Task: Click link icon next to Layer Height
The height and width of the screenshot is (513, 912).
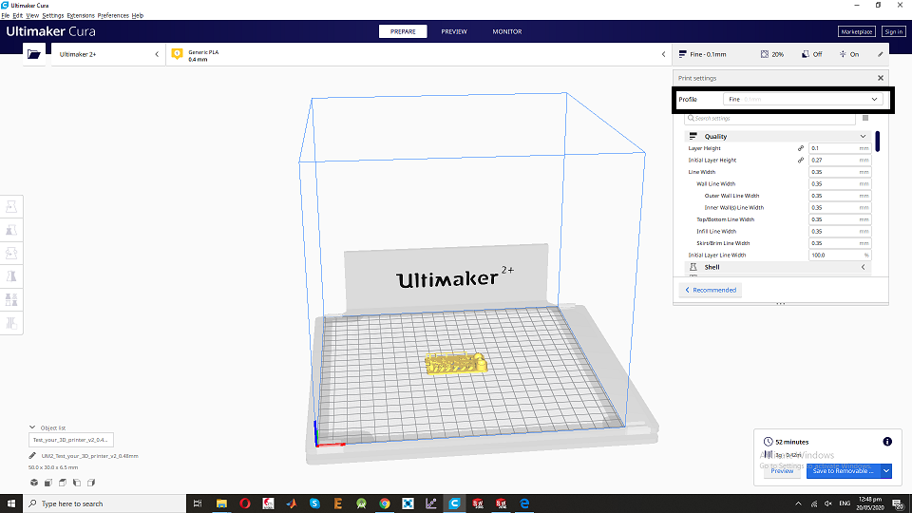Action: (800, 148)
